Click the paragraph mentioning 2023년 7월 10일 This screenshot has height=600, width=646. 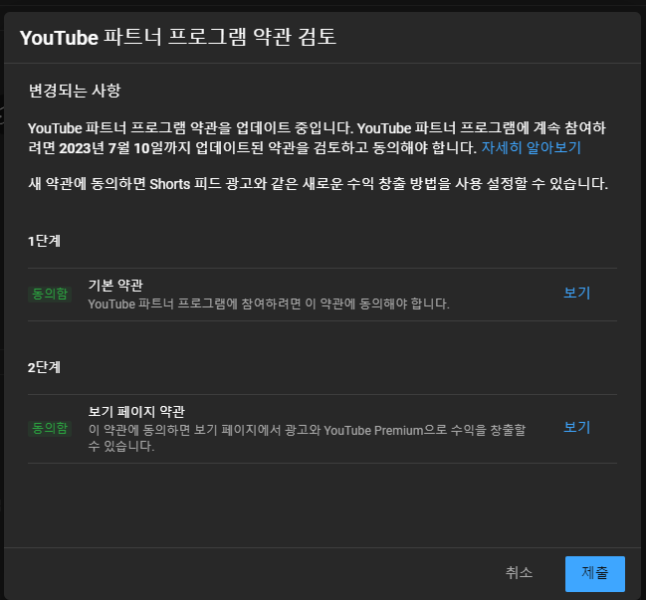pyautogui.click(x=317, y=138)
